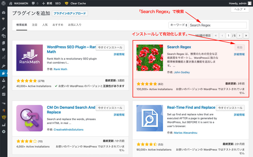The image size is (253, 157).
Task: Open the Real-Time Find and Replace title
Action: point(191,108)
